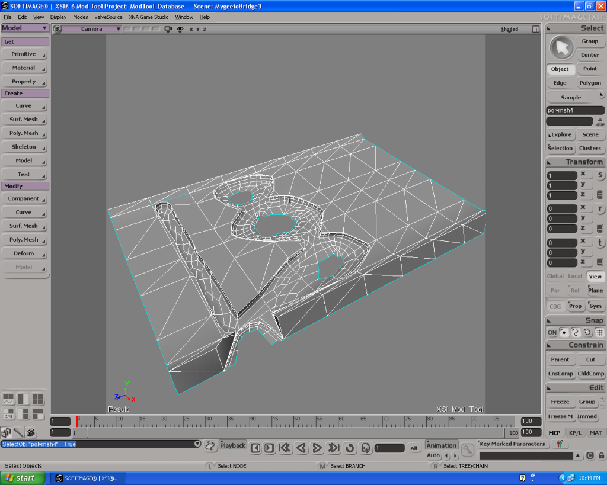The width and height of the screenshot is (607, 485).
Task: Click the viewport B letter badge
Action: pyautogui.click(x=57, y=28)
